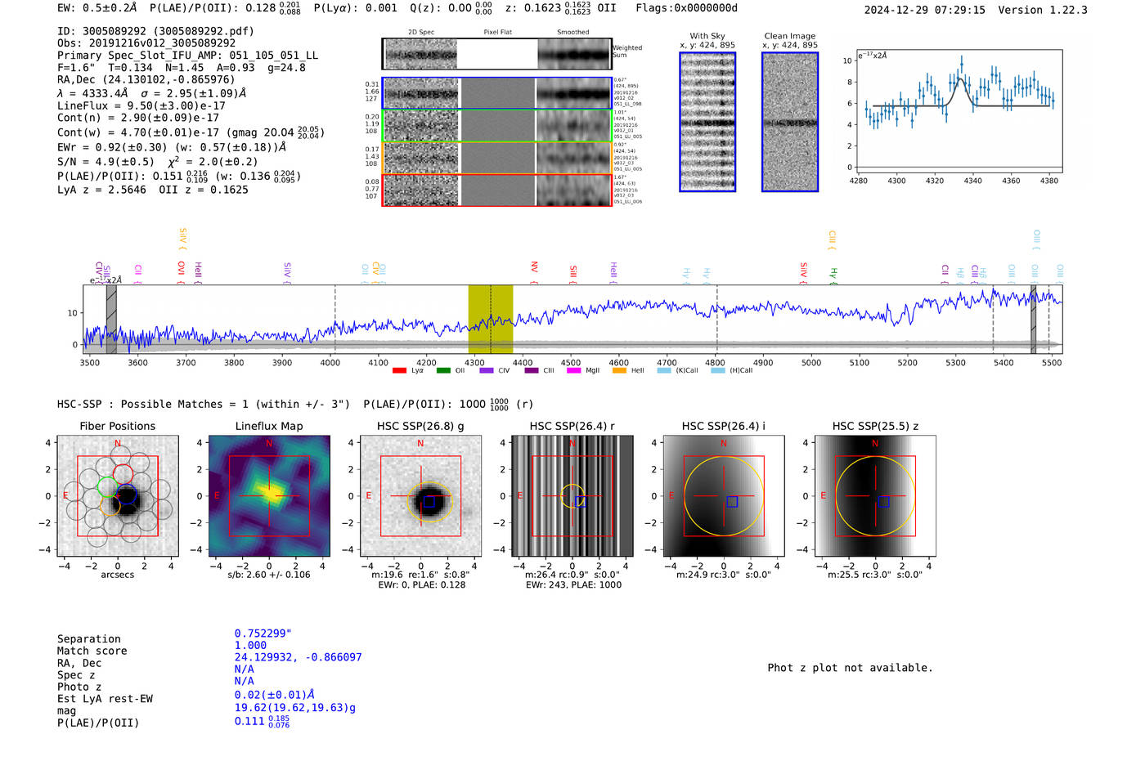Click the green OII legend swatch
Viewport: 1145px width, 779px height.
(x=443, y=370)
